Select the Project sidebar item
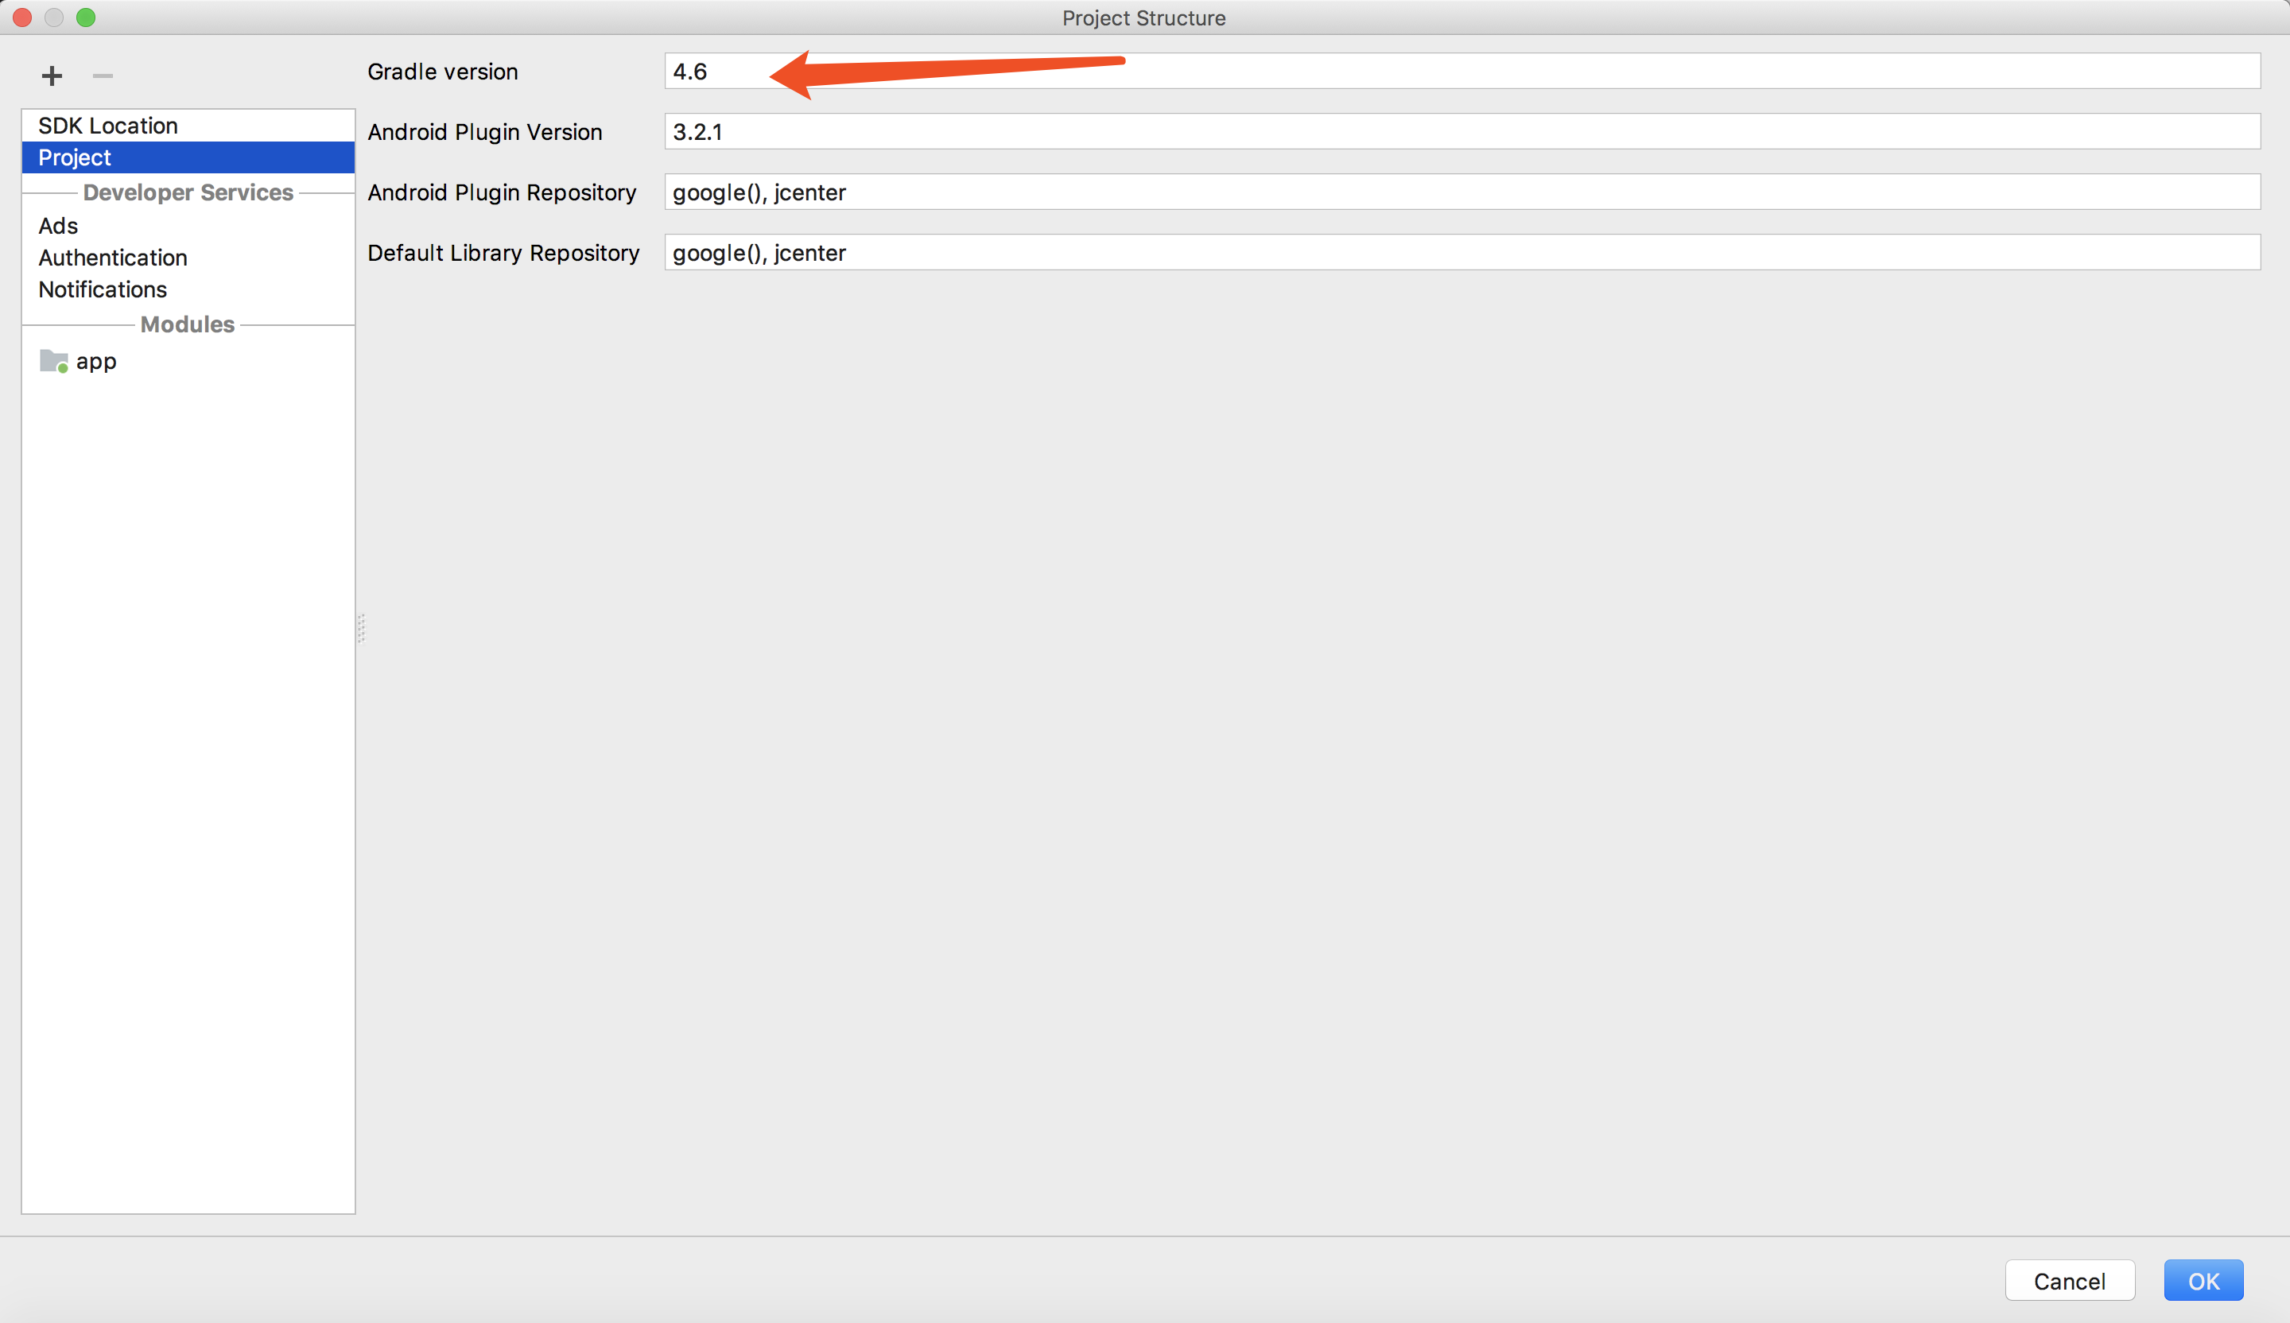This screenshot has height=1323, width=2290. pyautogui.click(x=75, y=157)
